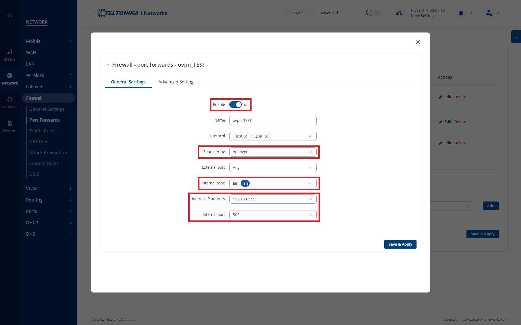Switch to Advanced mode

point(329,13)
